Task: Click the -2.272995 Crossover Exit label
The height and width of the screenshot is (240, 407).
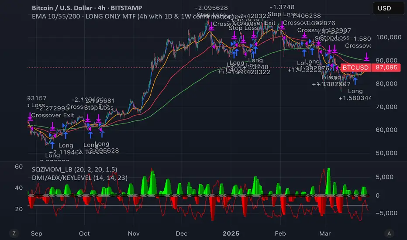Action: point(53,112)
